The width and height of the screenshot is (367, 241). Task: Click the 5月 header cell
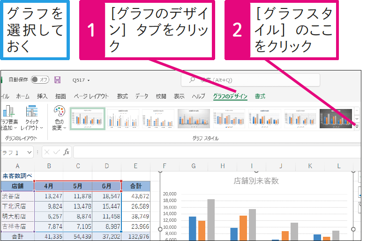[x=78, y=187]
